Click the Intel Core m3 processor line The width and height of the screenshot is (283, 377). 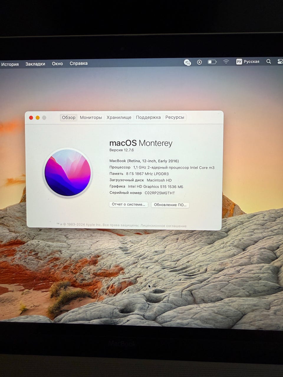point(162,168)
